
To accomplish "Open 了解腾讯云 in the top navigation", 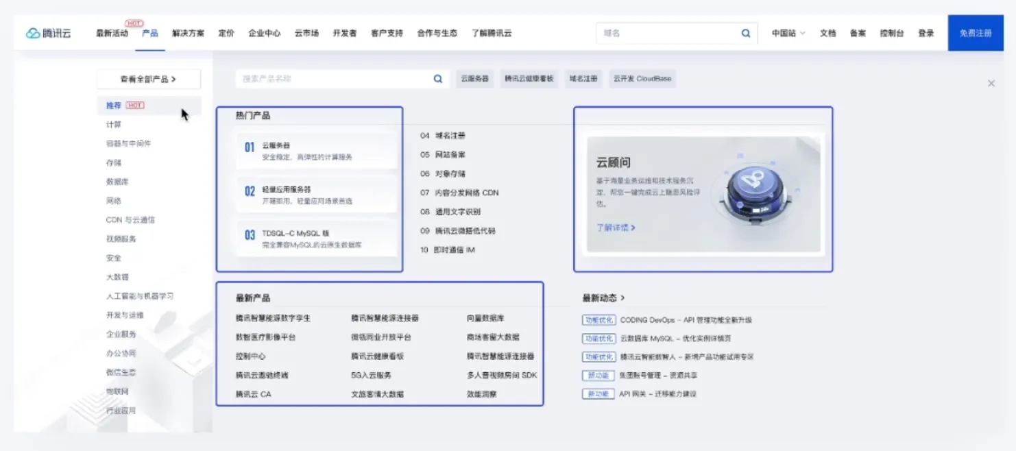I will tap(492, 33).
